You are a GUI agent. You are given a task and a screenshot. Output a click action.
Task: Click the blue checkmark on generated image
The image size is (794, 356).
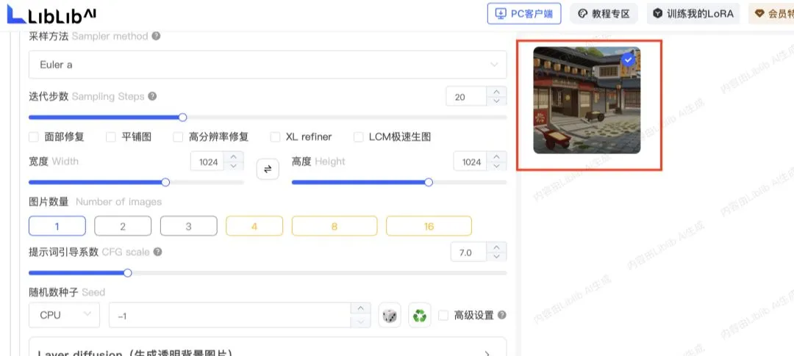click(629, 59)
